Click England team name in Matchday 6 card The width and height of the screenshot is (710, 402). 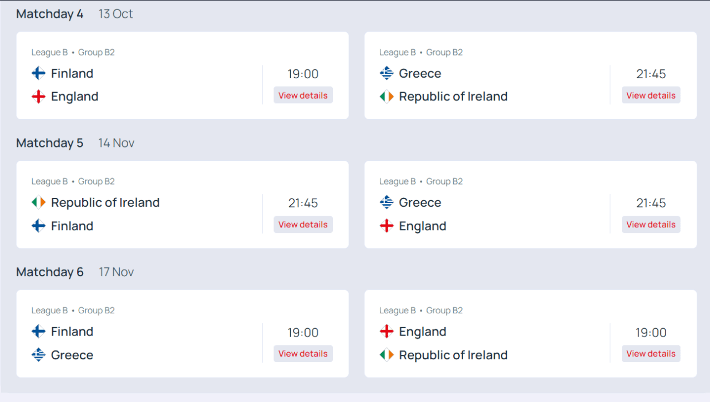(422, 332)
